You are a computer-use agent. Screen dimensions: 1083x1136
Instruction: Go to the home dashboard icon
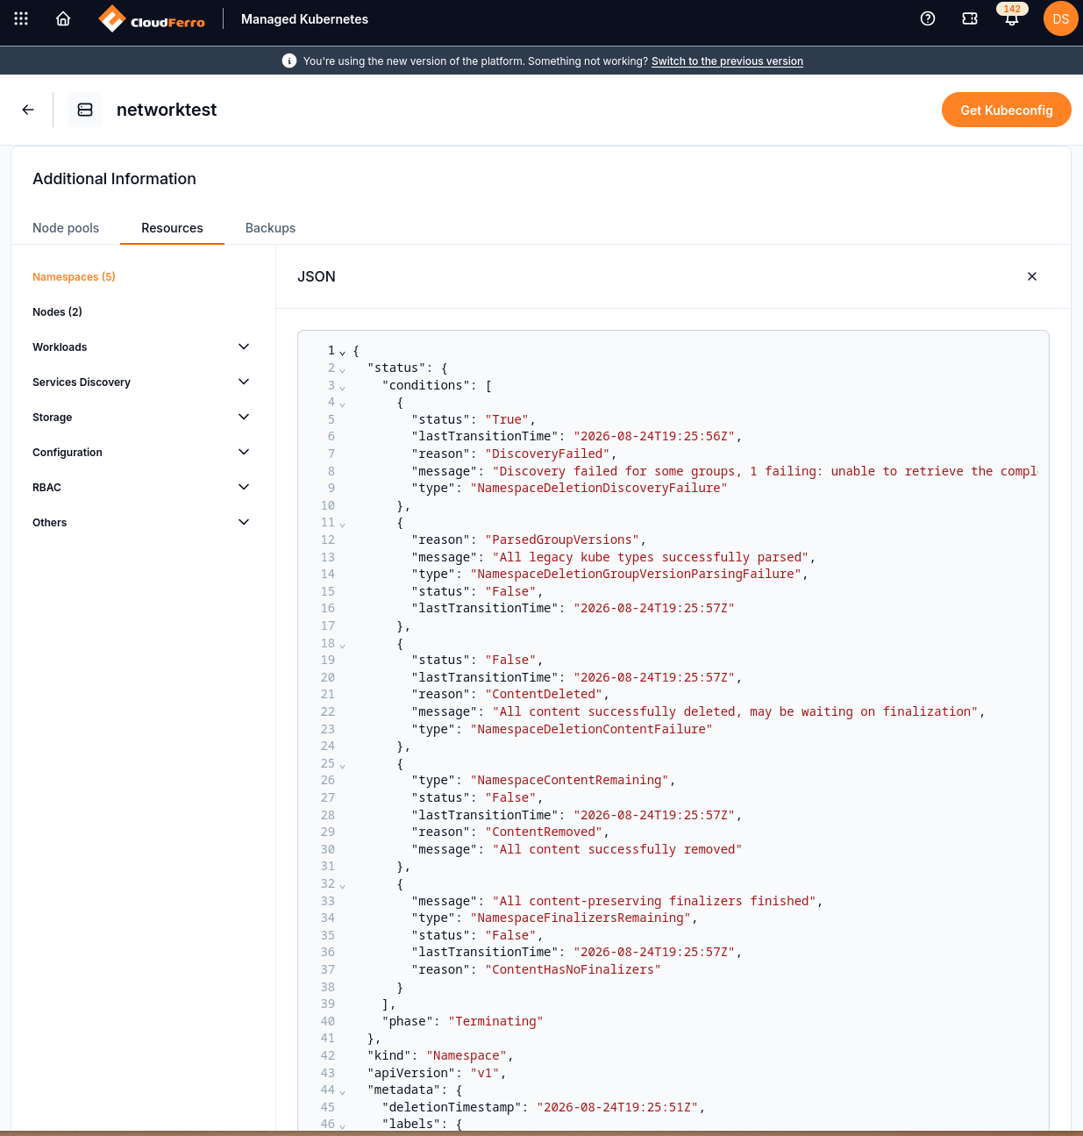[63, 18]
